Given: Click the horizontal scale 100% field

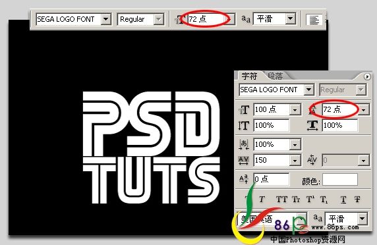Looking at the screenshot, I should pos(339,125).
